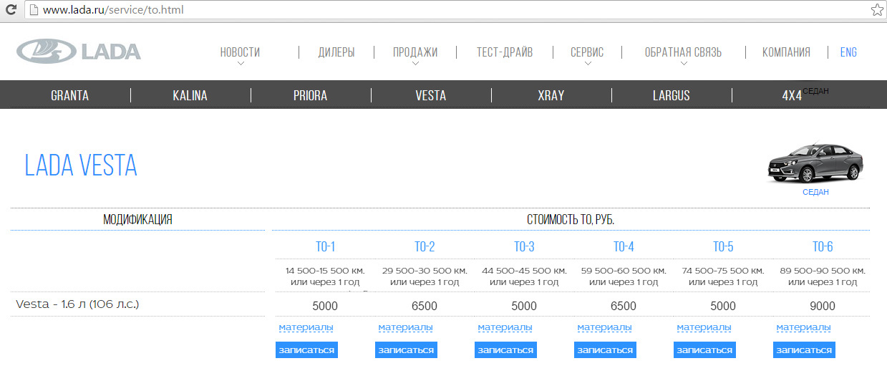Go to the Компания page
The width and height of the screenshot is (887, 376).
pos(786,52)
